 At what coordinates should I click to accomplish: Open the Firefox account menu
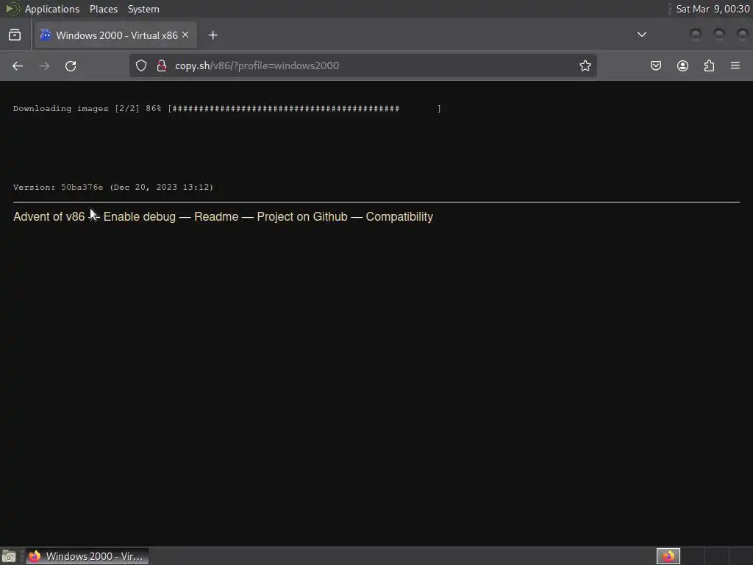click(x=682, y=65)
